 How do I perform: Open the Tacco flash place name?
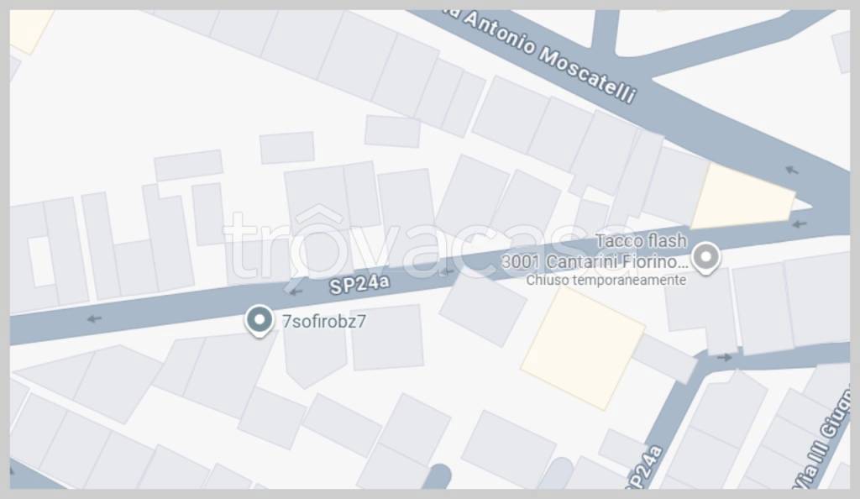pos(641,241)
